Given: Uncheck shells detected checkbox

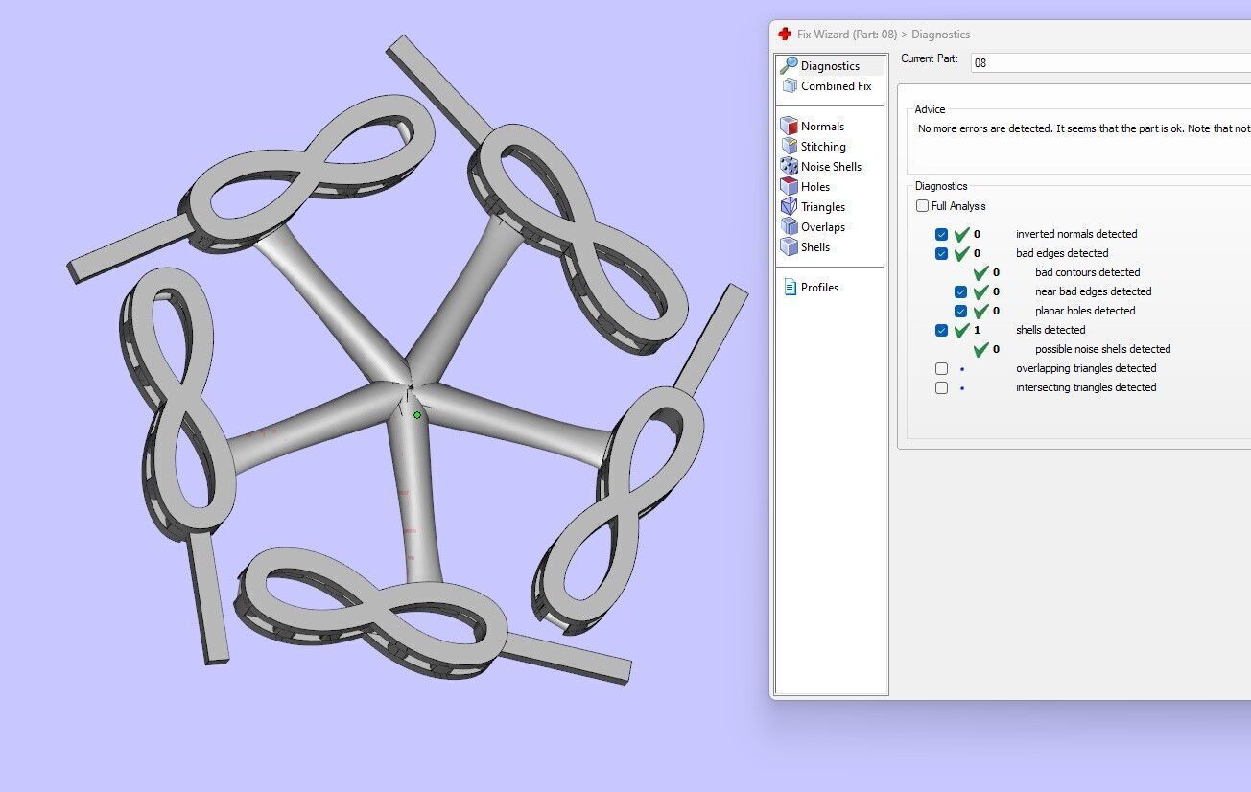Looking at the screenshot, I should [941, 330].
